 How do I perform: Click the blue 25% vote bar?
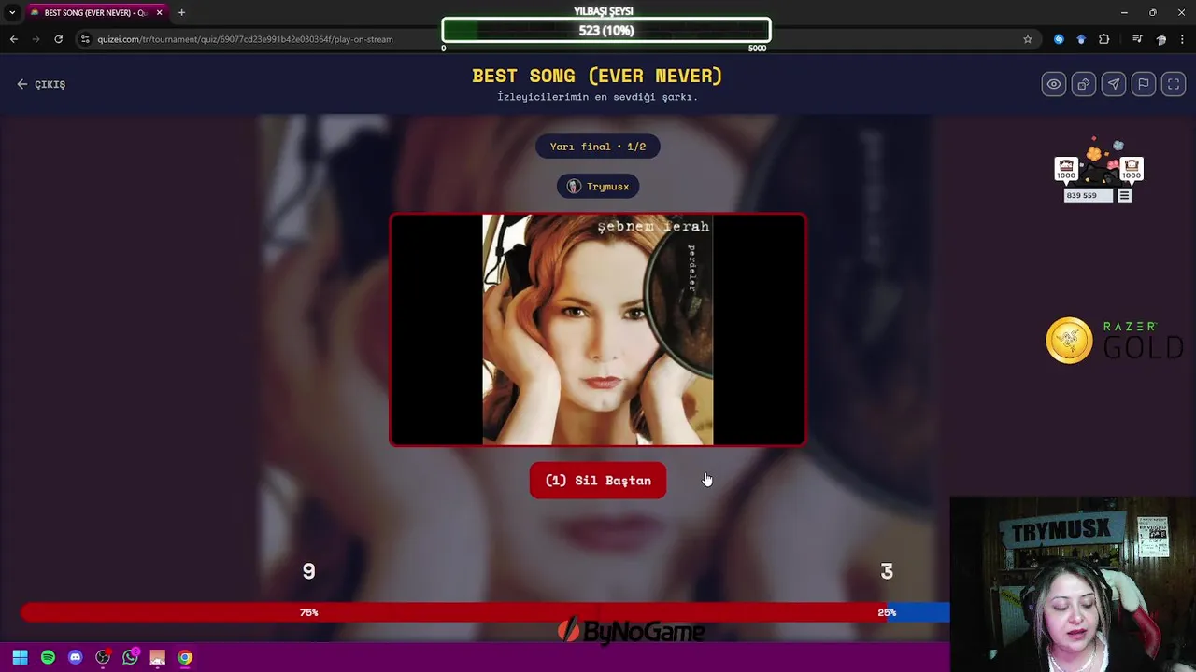[x=918, y=612]
